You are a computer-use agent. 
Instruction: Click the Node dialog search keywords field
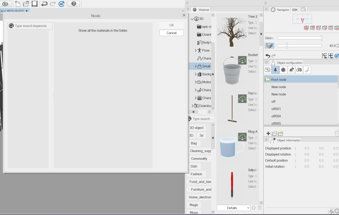[x=30, y=26]
